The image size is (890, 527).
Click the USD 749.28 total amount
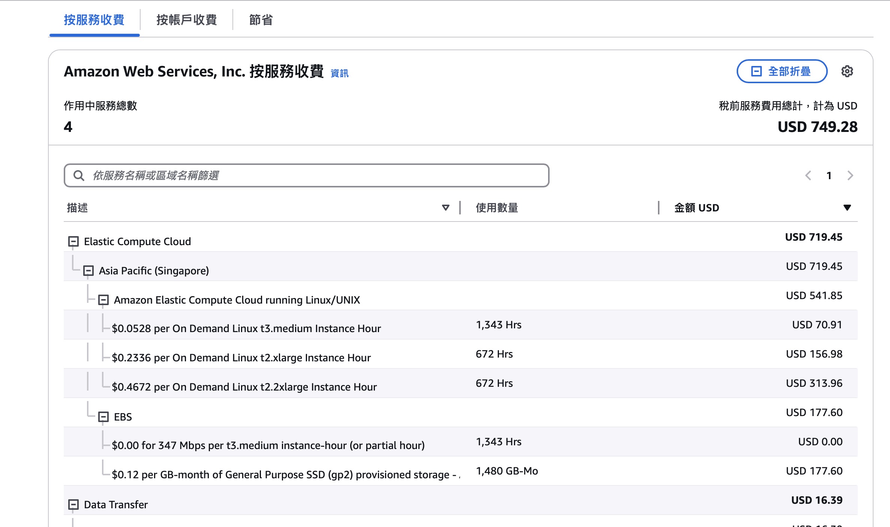tap(818, 127)
